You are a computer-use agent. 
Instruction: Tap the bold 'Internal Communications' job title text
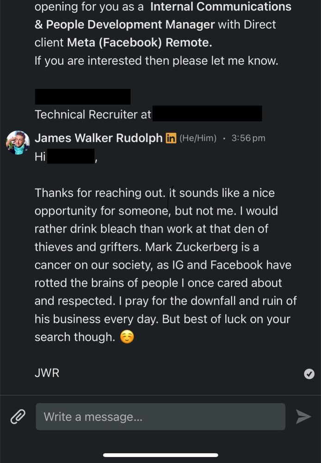point(221,7)
